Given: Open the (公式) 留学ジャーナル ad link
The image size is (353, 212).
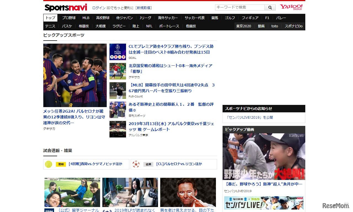Looking at the screenshot, I should point(78,210).
